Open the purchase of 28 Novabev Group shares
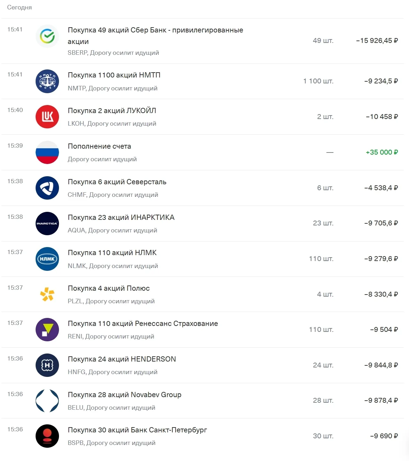The image size is (409, 461). (202, 401)
